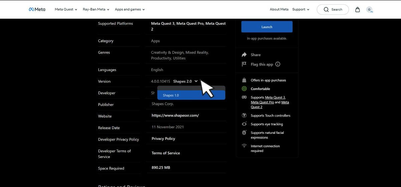Toggle the Shapes 2.0 version dropdown
Viewport: 401px width, 187px height.
pos(185,81)
